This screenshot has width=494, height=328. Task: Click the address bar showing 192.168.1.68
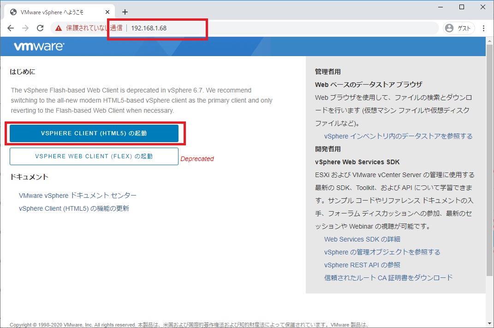point(244,28)
